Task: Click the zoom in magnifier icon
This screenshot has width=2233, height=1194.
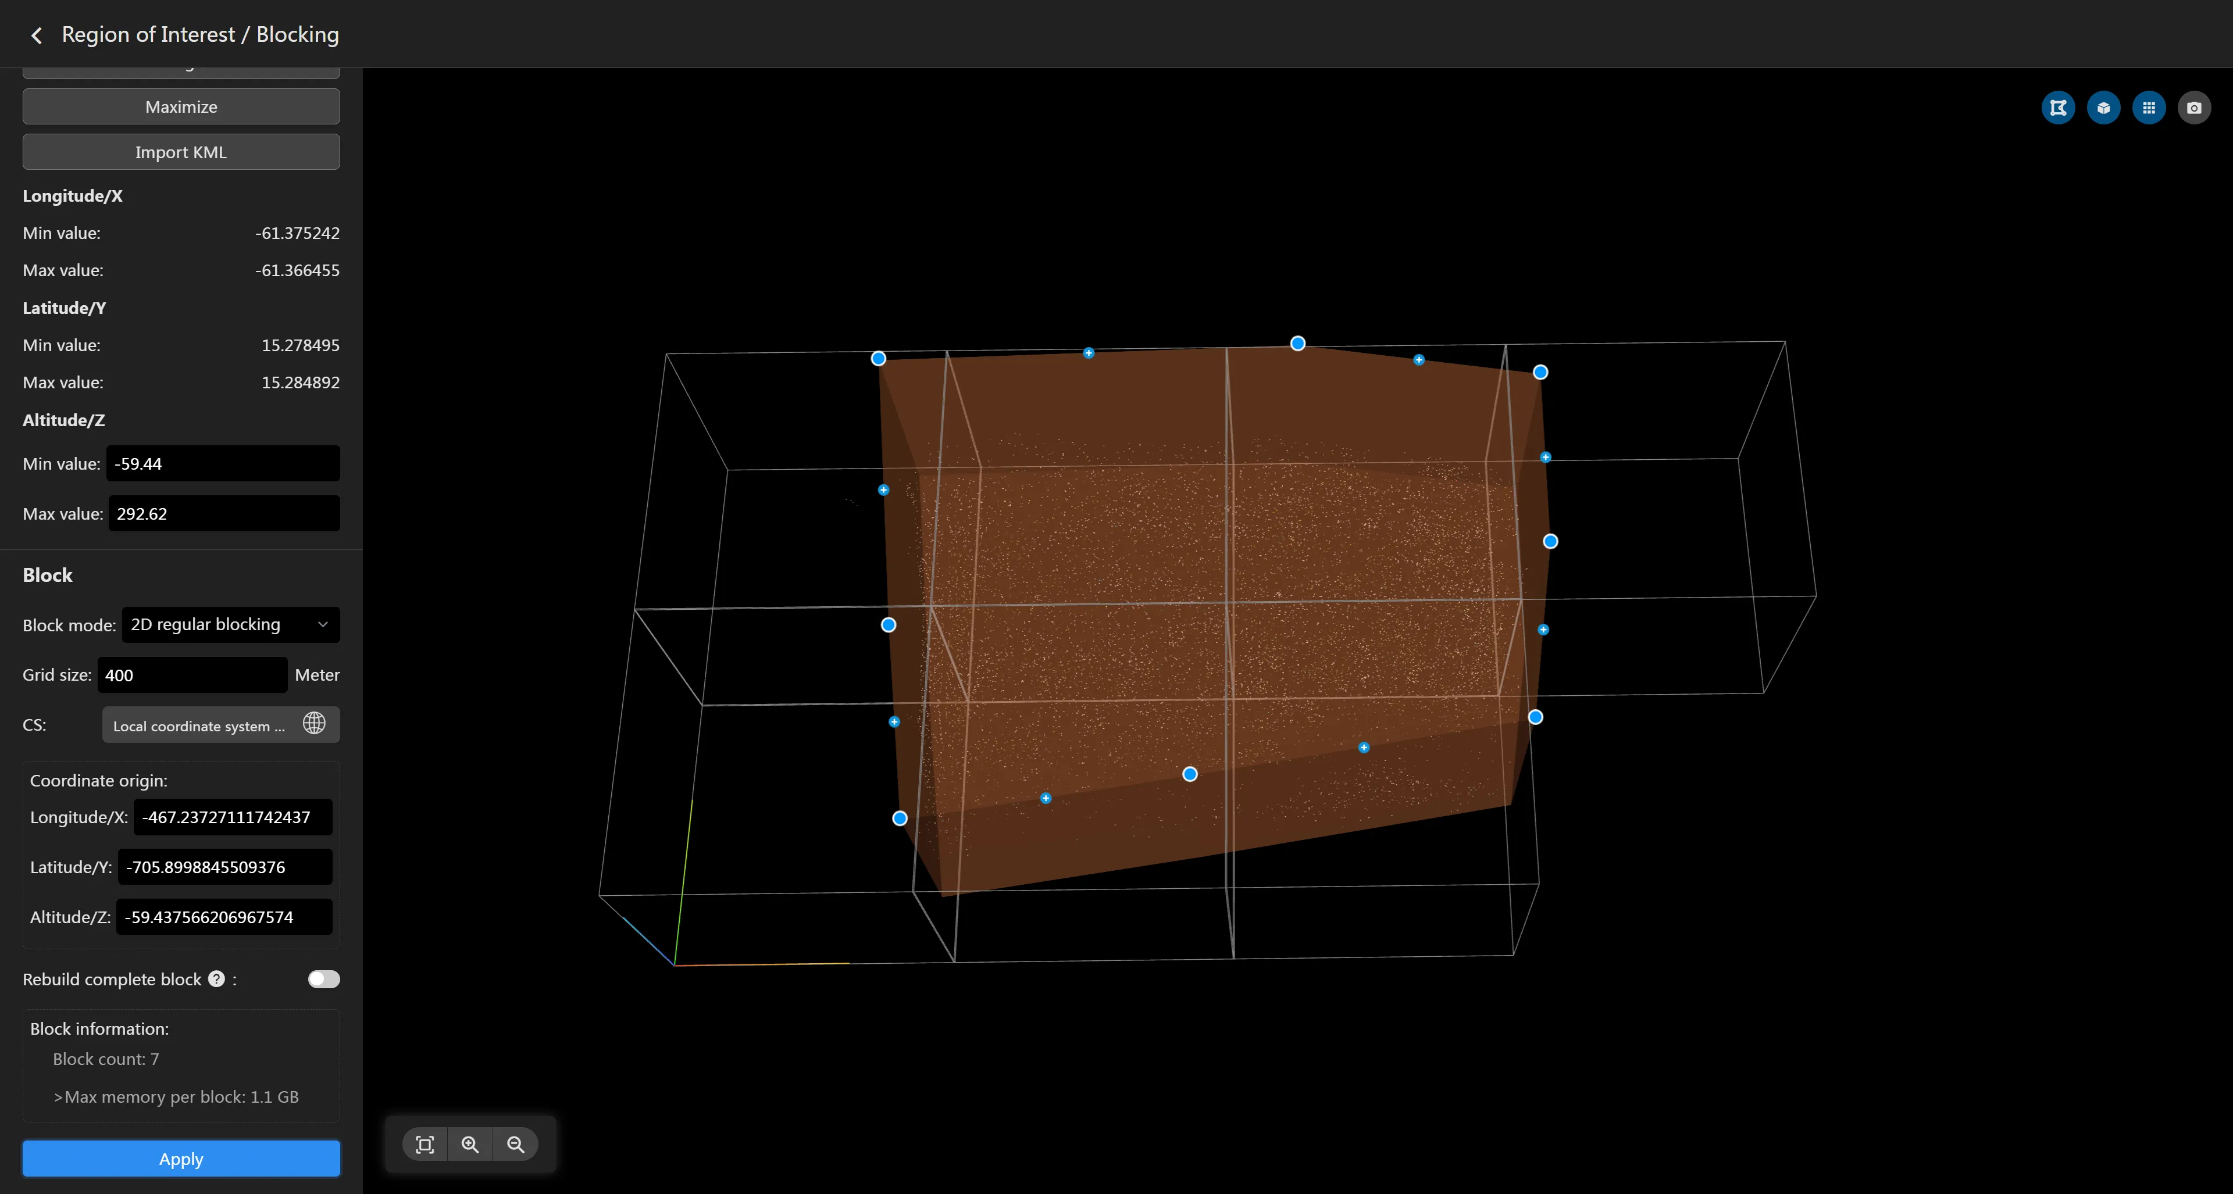Action: click(470, 1145)
